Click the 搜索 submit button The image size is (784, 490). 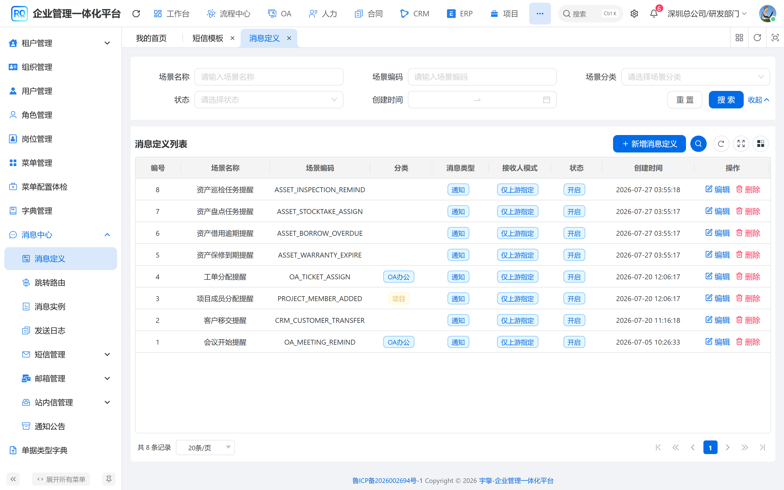(726, 100)
